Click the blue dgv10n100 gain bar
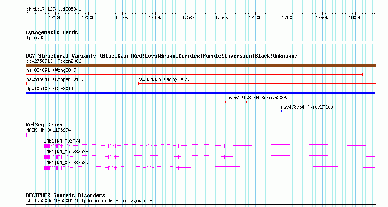The image size is (388, 207). 201,93
